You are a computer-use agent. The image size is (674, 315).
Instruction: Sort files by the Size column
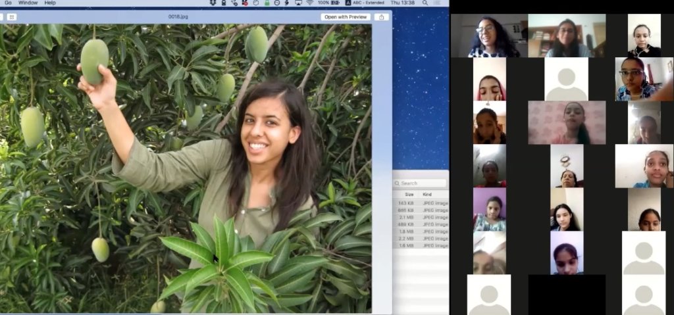click(x=409, y=195)
